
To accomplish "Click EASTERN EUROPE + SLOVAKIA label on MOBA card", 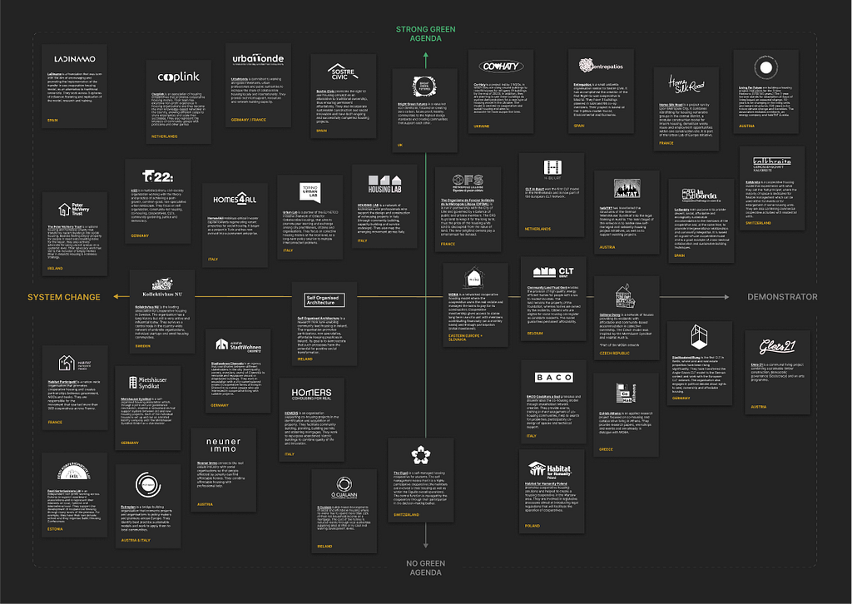I will [465, 337].
